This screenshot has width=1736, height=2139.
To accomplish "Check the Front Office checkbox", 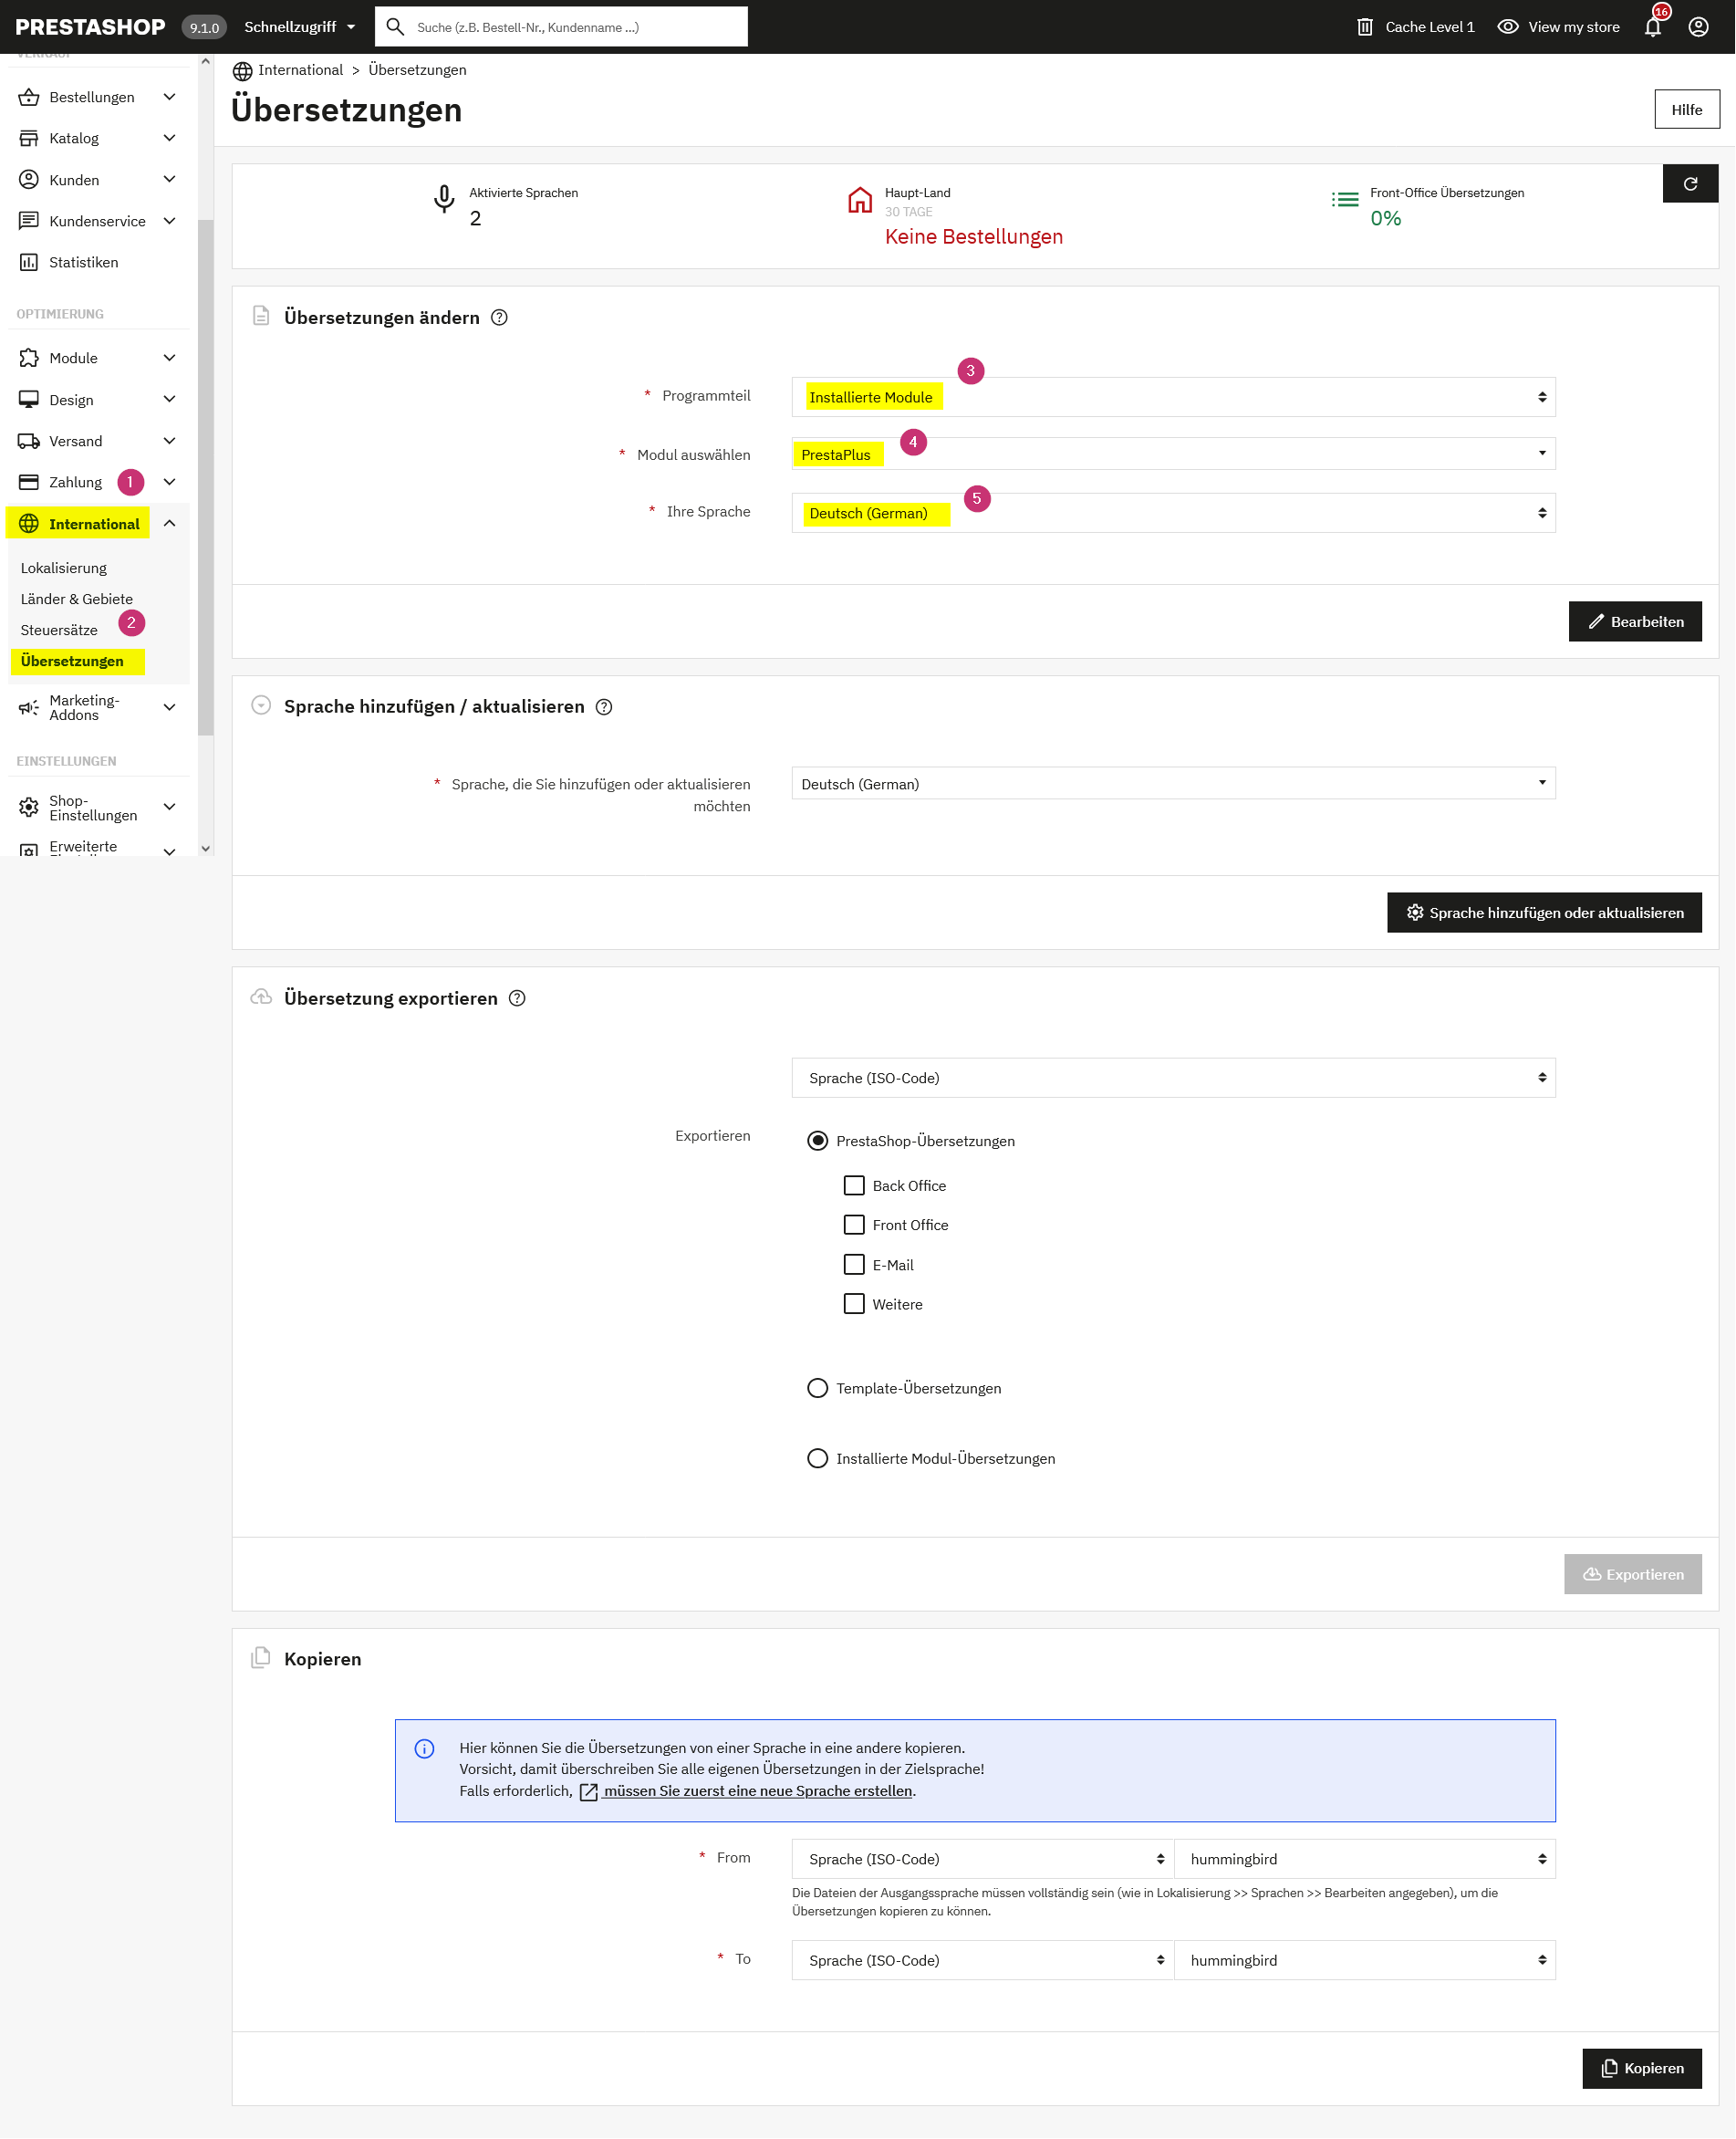I will coord(854,1226).
